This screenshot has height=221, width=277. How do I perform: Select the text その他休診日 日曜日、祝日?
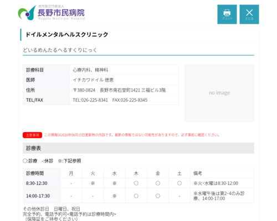click(x=52, y=209)
